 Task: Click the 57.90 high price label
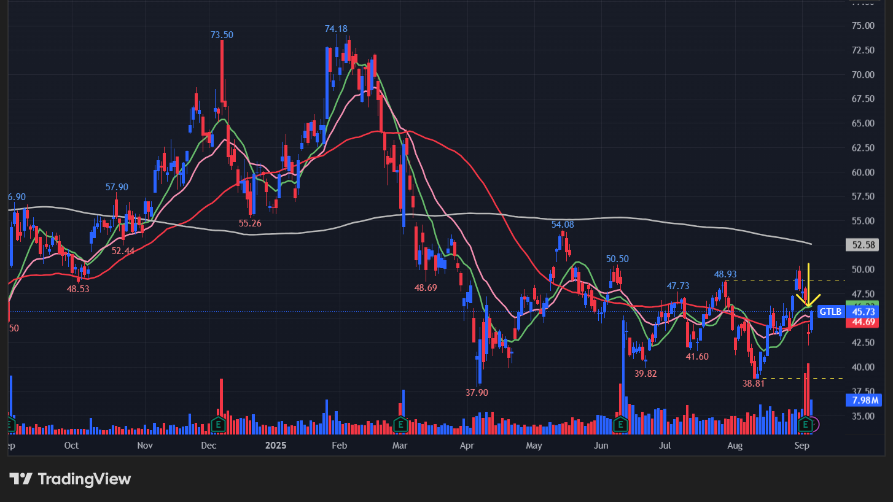point(117,187)
